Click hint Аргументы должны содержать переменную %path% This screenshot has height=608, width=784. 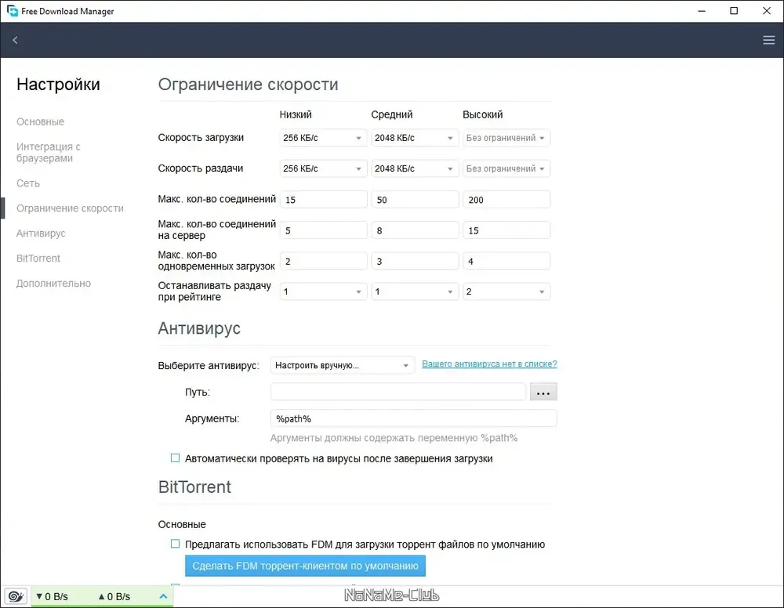394,438
